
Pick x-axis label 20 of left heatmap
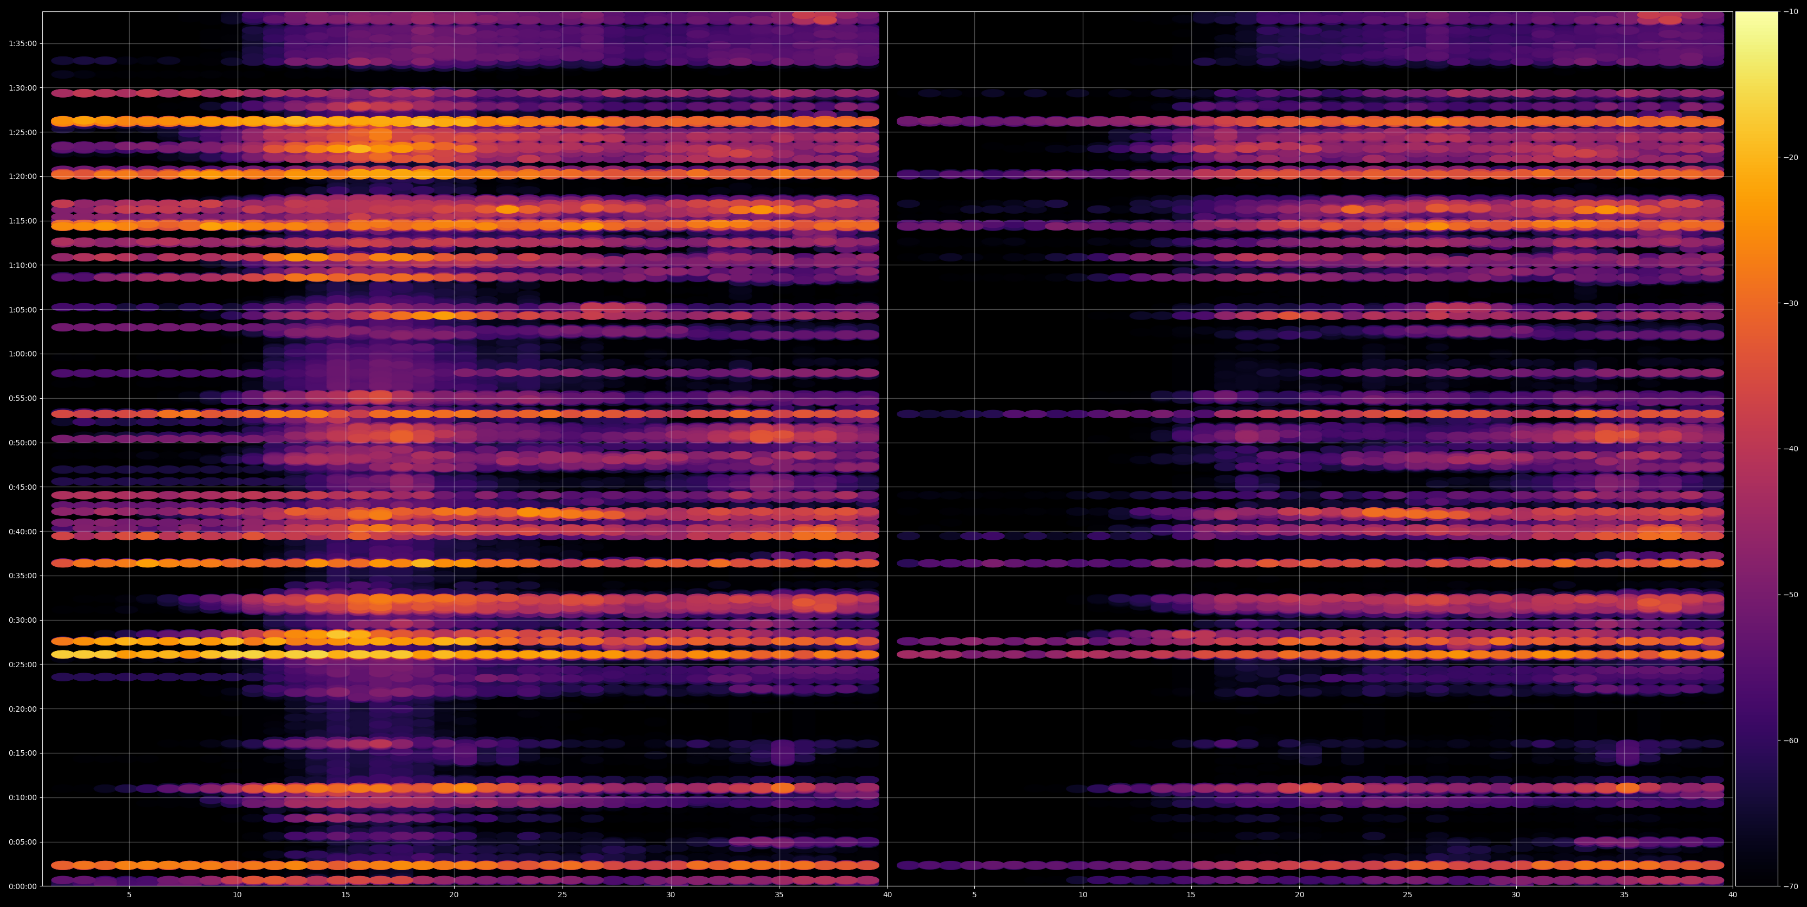click(454, 895)
